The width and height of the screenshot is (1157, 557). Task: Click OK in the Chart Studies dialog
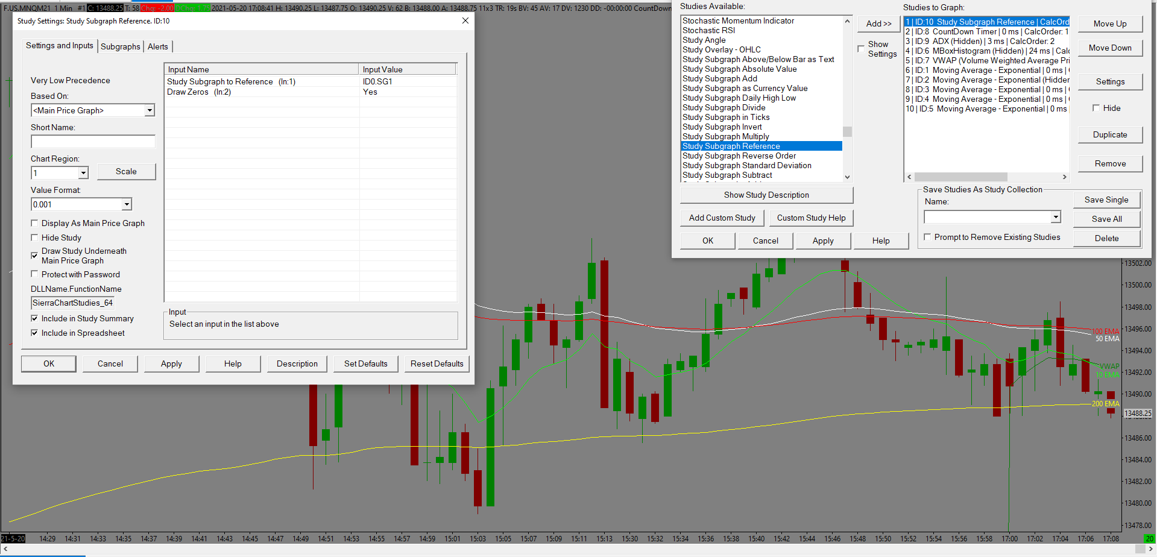coord(708,241)
